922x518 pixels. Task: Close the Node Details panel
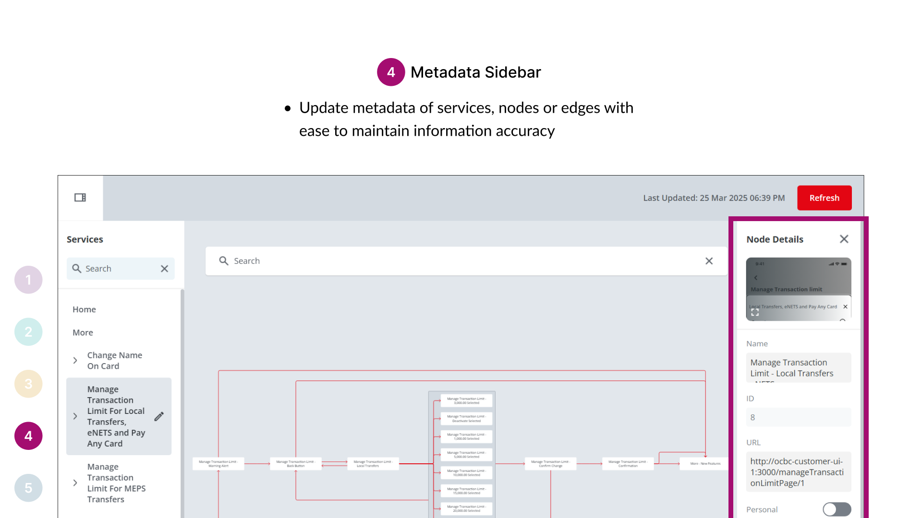click(x=844, y=239)
